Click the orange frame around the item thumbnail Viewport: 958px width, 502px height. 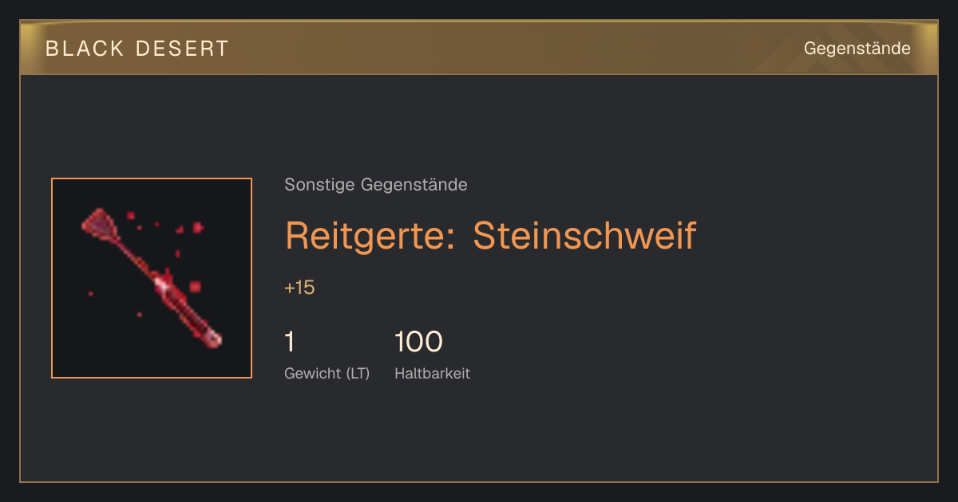point(152,178)
